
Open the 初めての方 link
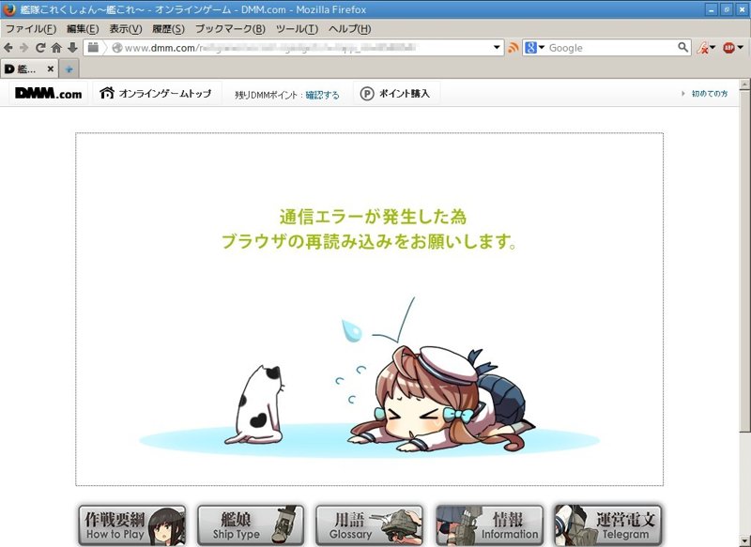coord(710,93)
